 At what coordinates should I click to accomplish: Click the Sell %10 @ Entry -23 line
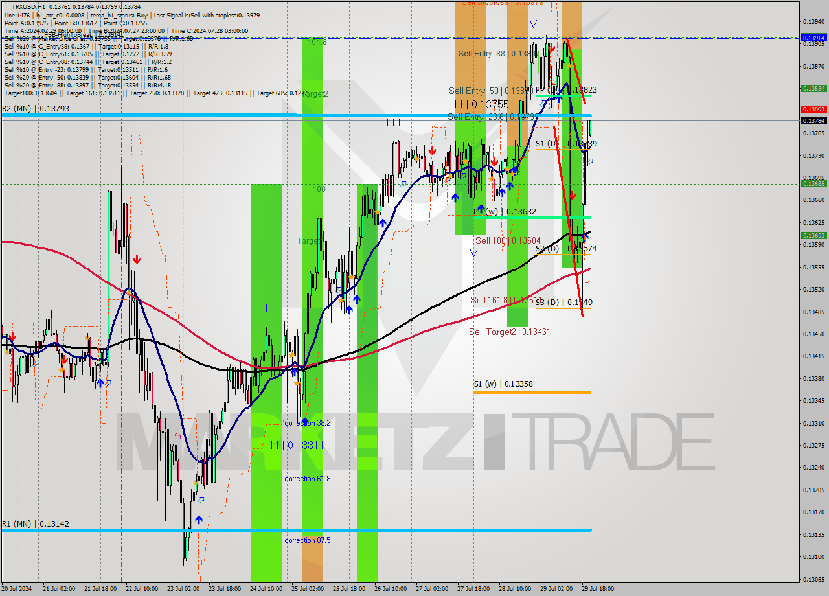tap(86, 69)
